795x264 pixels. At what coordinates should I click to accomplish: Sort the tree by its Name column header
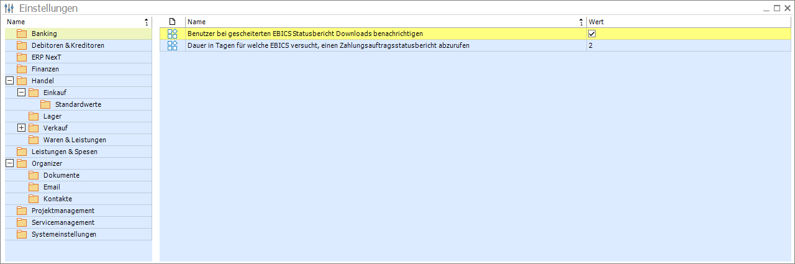pyautogui.click(x=78, y=22)
